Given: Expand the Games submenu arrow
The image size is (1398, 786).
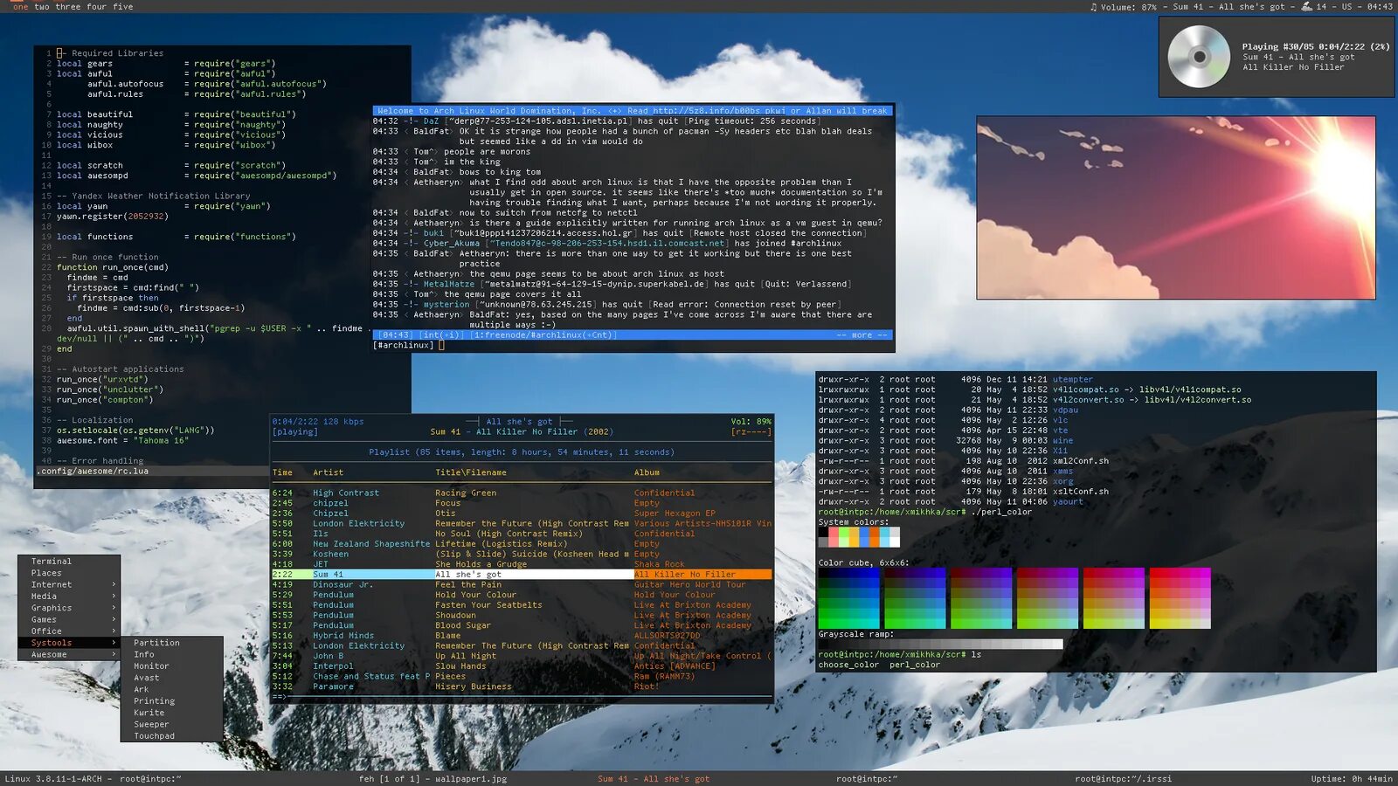Looking at the screenshot, I should tap(114, 620).
